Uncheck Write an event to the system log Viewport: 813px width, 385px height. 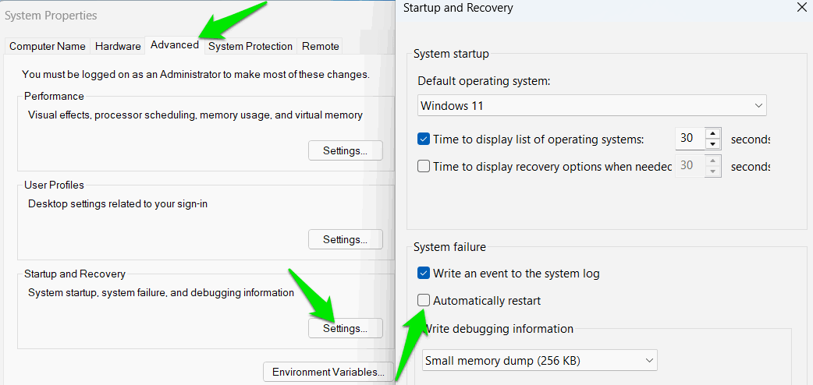pos(424,273)
